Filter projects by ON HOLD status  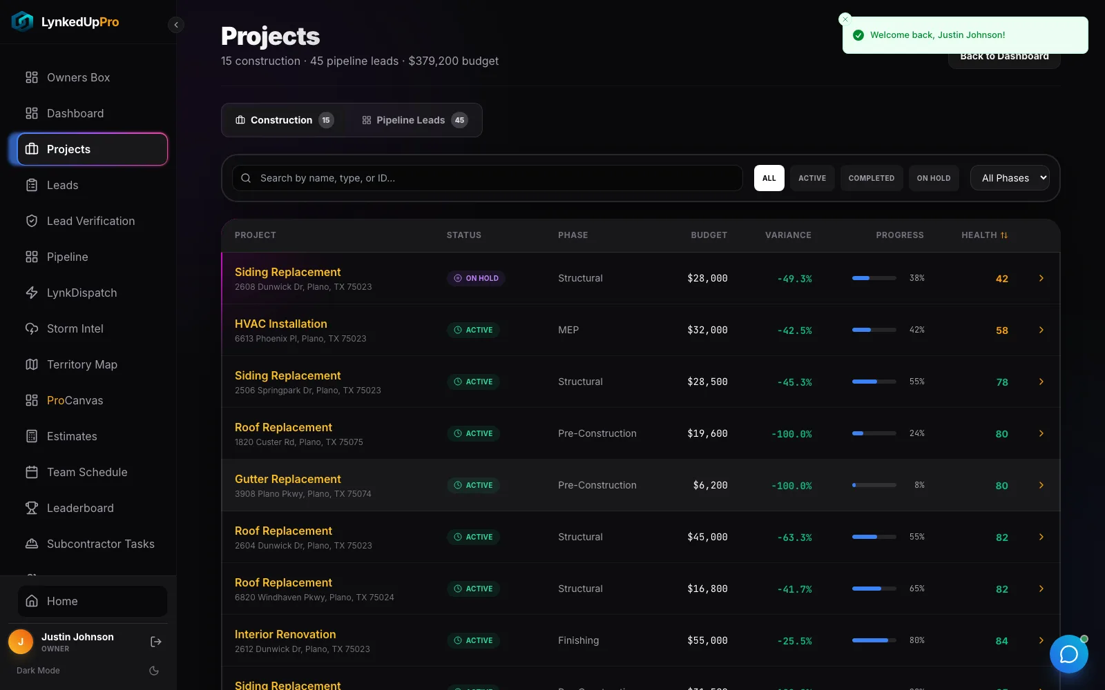(934, 178)
